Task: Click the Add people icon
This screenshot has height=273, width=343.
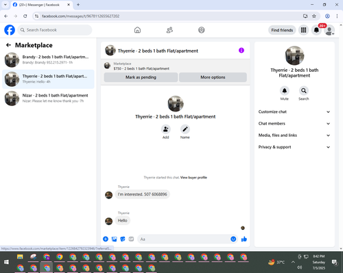Action: click(x=165, y=129)
